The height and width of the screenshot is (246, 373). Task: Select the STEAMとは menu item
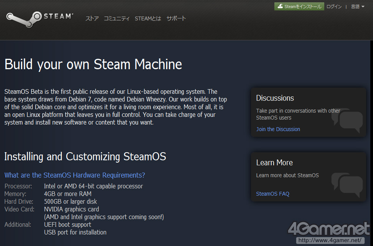148,18
